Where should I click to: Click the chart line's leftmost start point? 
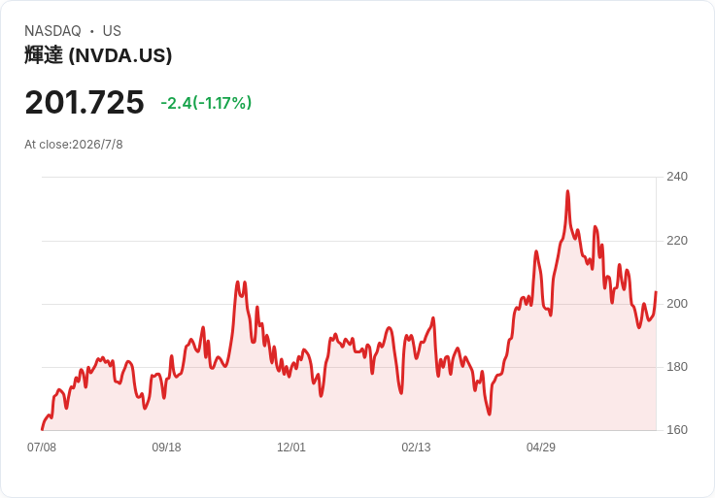(42, 429)
